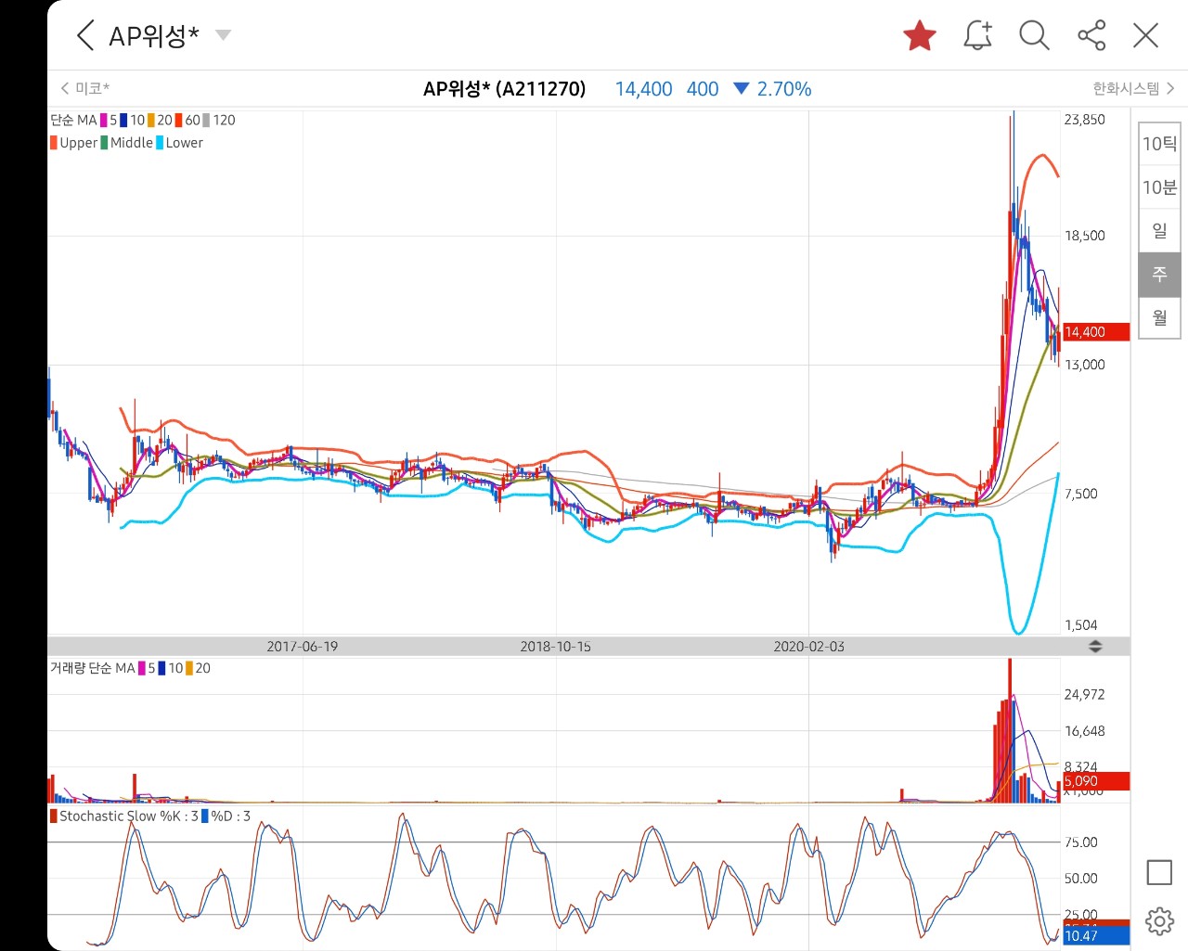The width and height of the screenshot is (1188, 951).
Task: Click the 16,648 volume axis label
Action: (1084, 731)
